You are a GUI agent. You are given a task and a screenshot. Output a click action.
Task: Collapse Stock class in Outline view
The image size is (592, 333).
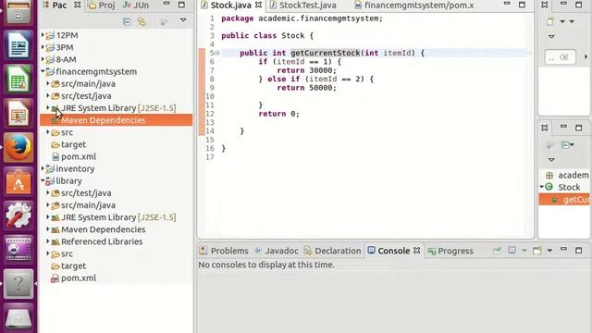pyautogui.click(x=541, y=187)
